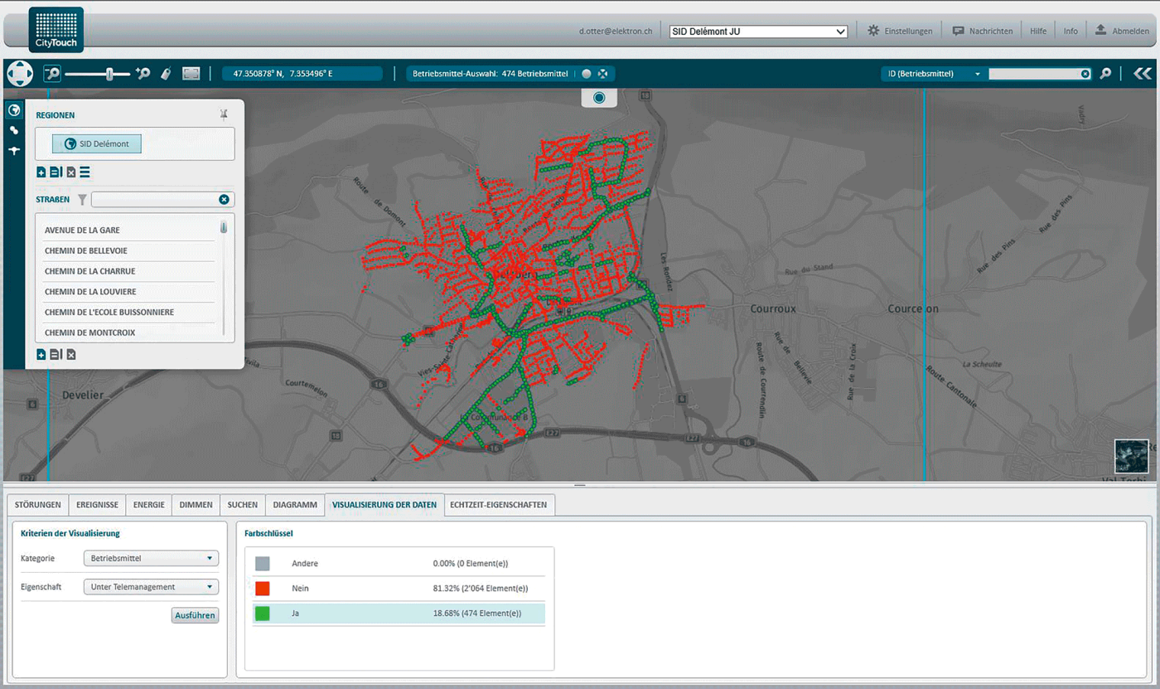Run search with the magnifier icon

1105,74
